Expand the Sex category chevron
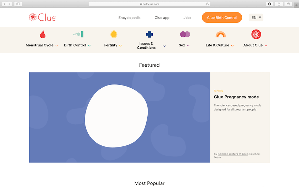 coord(188,46)
